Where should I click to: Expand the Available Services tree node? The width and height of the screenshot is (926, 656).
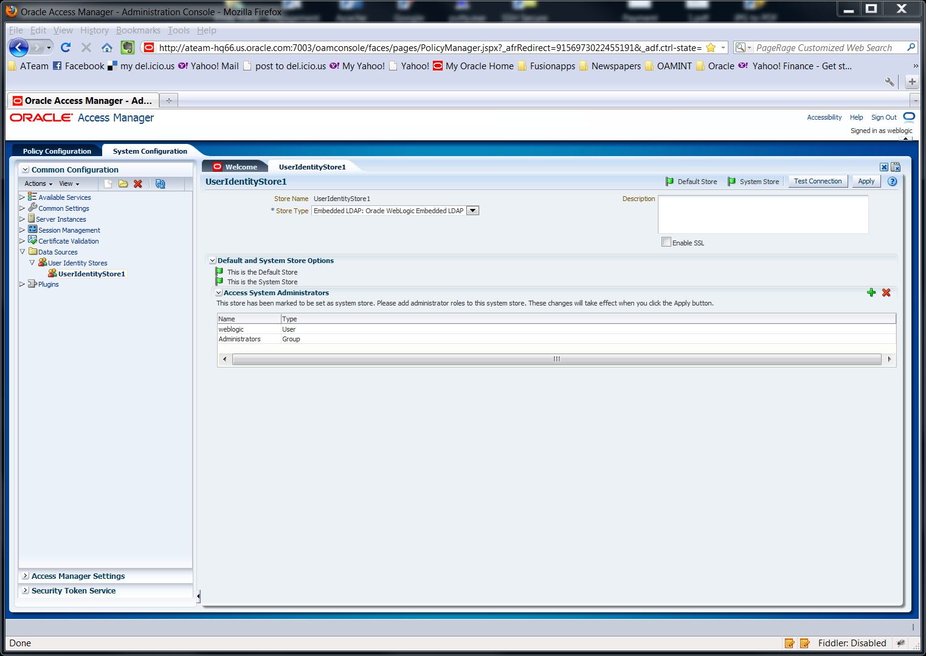point(22,197)
